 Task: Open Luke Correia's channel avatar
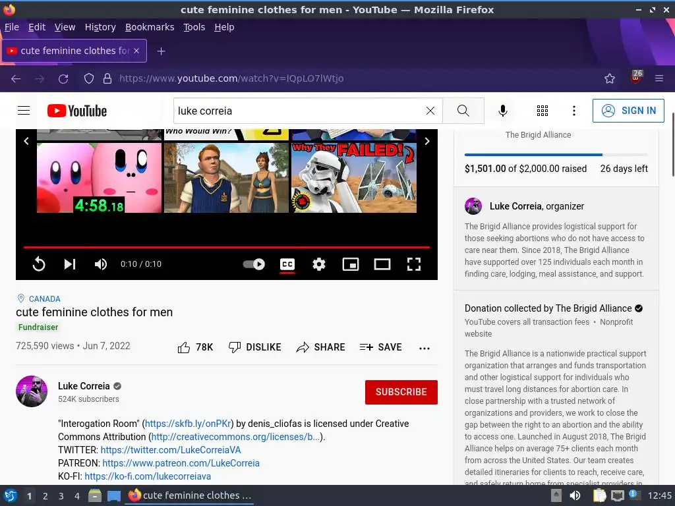pyautogui.click(x=32, y=391)
